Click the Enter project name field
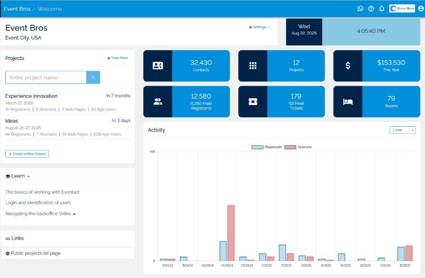The width and height of the screenshot is (425, 278). coord(46,78)
